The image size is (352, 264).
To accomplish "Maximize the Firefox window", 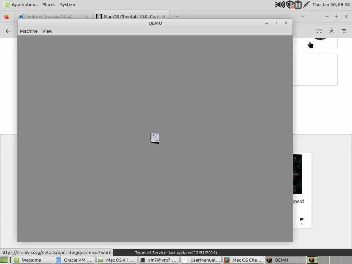I will tap(336, 16).
